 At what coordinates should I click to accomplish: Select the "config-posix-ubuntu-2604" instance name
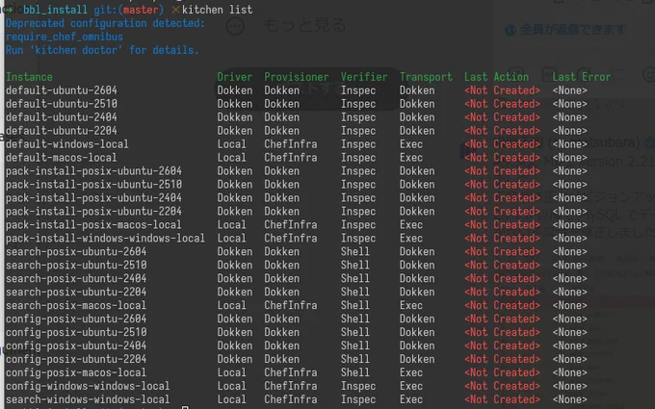click(76, 319)
